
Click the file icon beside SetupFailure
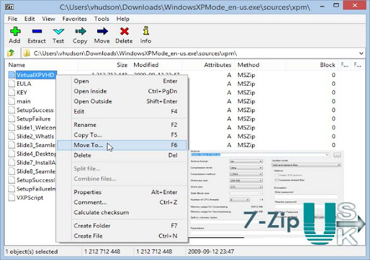[12, 119]
